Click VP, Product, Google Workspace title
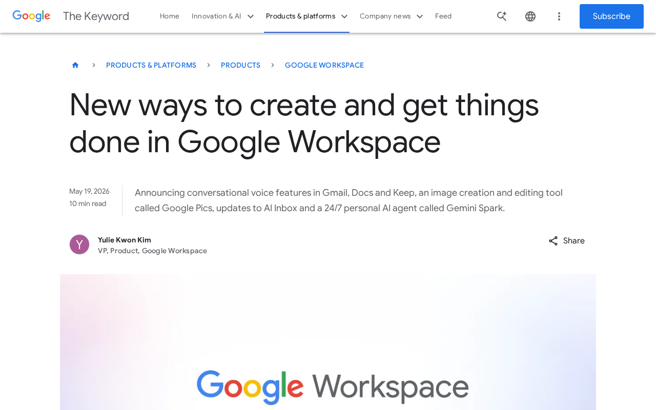The width and height of the screenshot is (656, 410). point(152,251)
